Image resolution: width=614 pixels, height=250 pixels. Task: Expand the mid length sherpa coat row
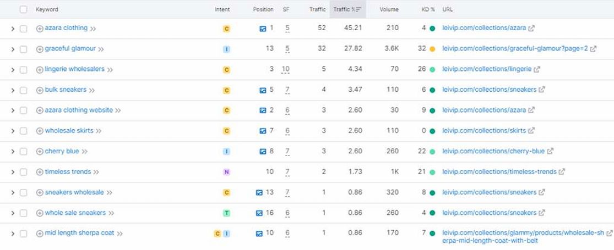[x=13, y=234]
